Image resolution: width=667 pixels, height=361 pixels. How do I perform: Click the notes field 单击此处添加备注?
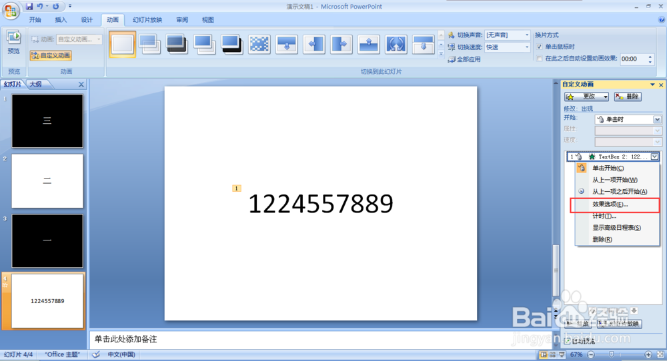(321, 339)
